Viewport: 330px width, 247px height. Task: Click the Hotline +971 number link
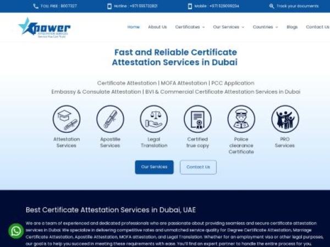point(135,6)
